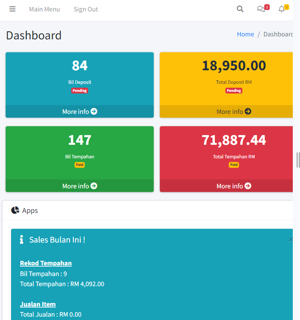Image resolution: width=300 pixels, height=320 pixels.
Task: Click the Paid badge under Bil Tempahan
Action: click(x=80, y=165)
